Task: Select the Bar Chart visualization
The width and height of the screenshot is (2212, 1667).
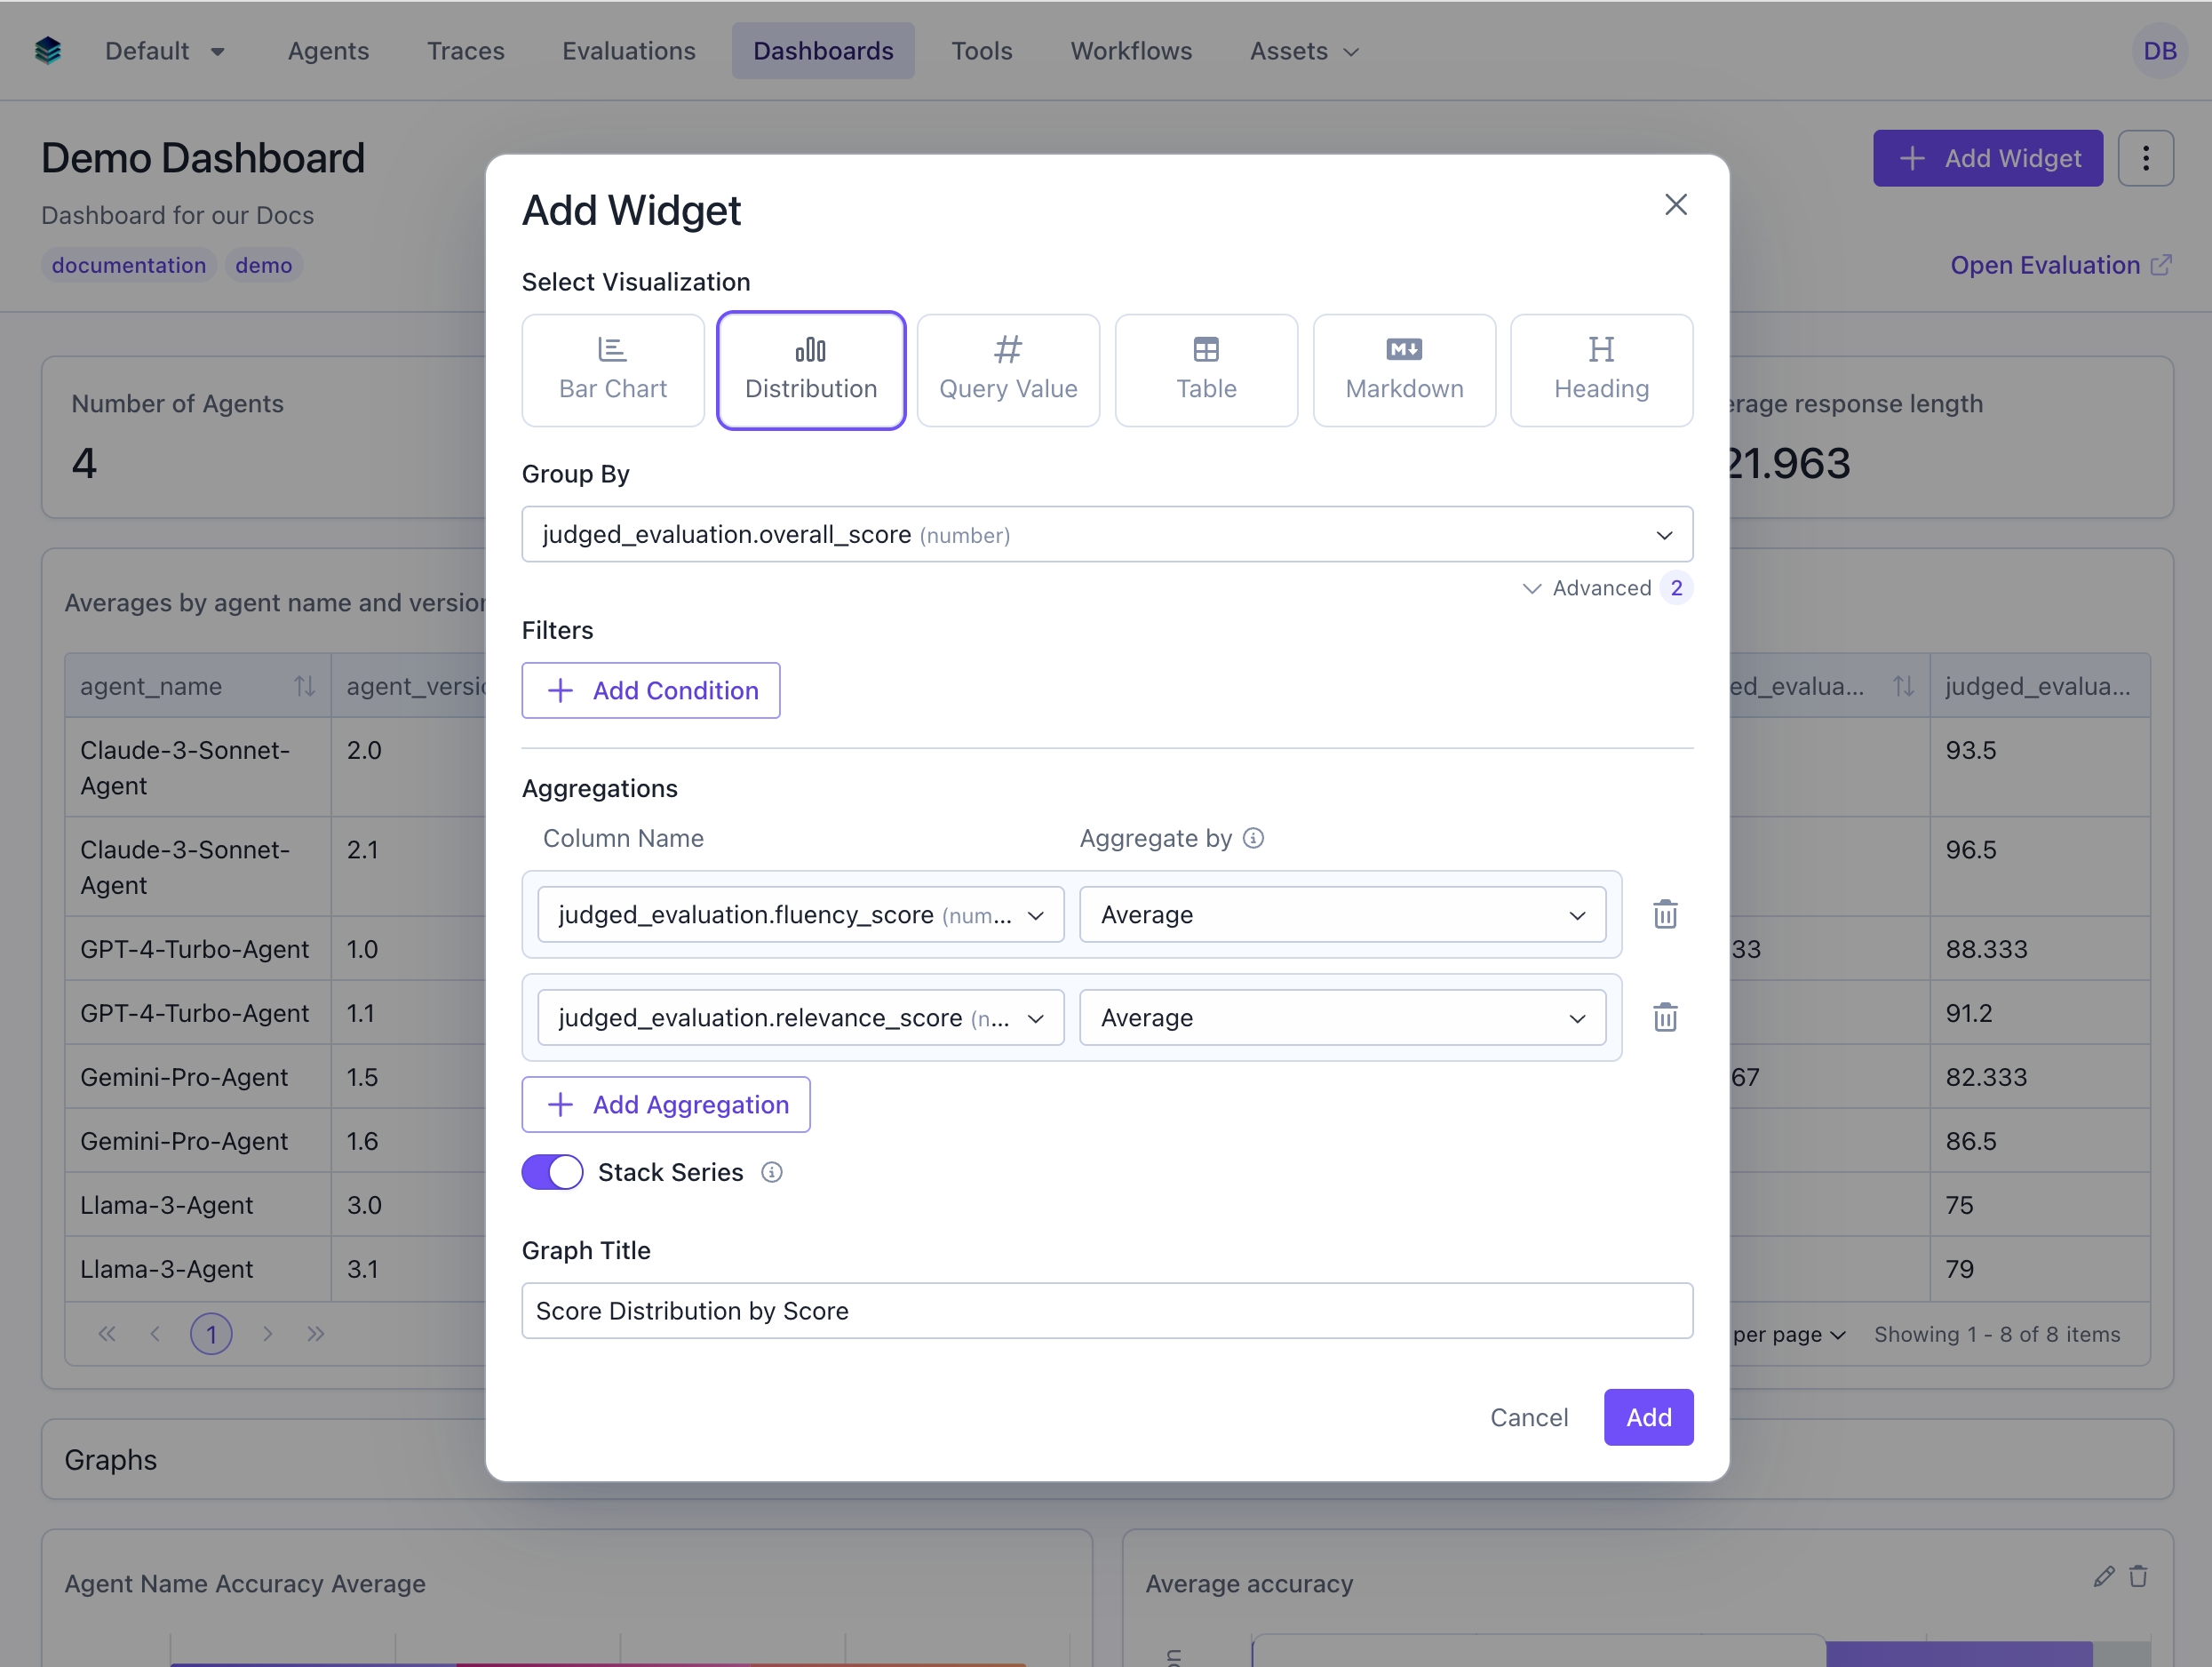Action: 612,370
